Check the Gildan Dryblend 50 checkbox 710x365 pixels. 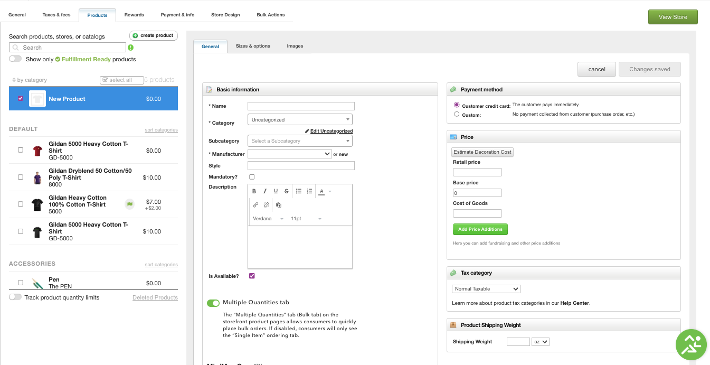[x=21, y=177]
